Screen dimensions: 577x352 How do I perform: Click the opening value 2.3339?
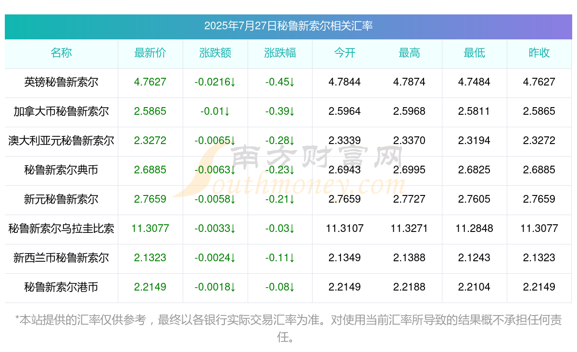[x=345, y=141]
